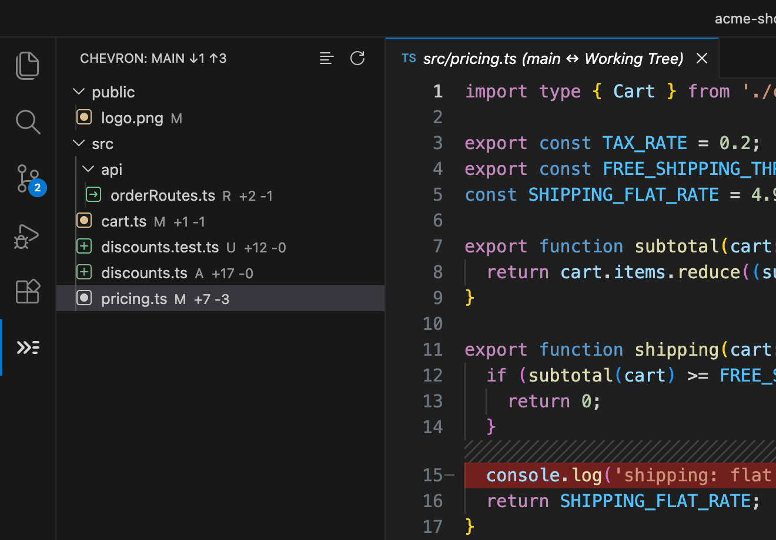Click the TS file icon in the tab
The height and width of the screenshot is (540, 776).
[409, 58]
